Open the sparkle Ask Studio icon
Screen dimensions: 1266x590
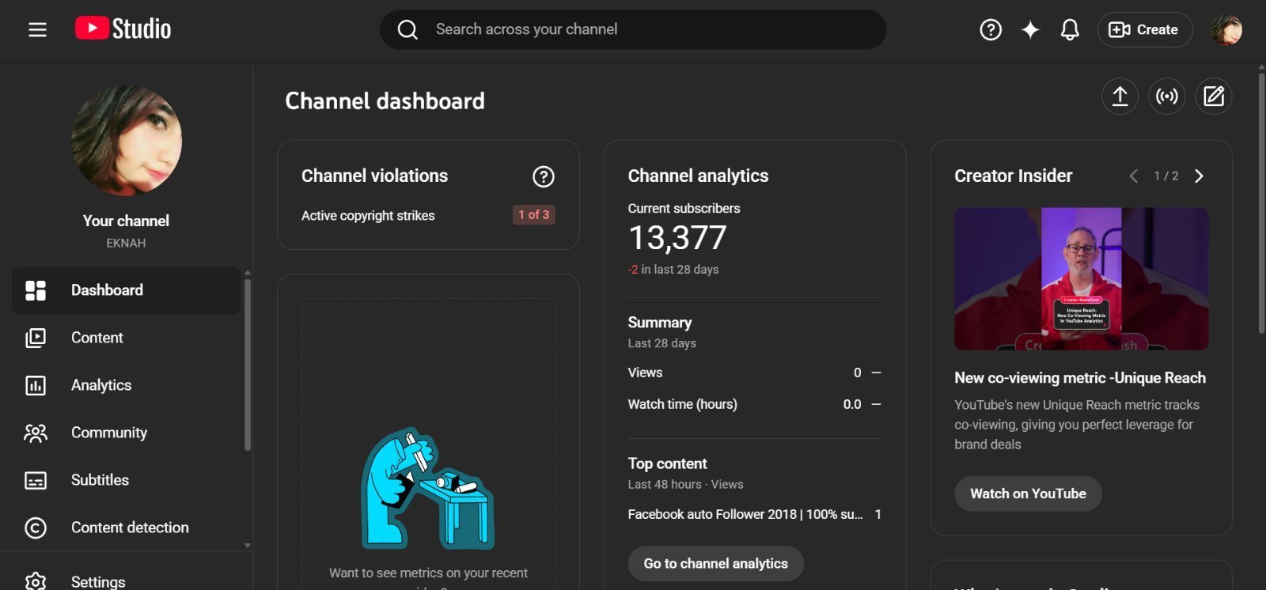[x=1030, y=29]
